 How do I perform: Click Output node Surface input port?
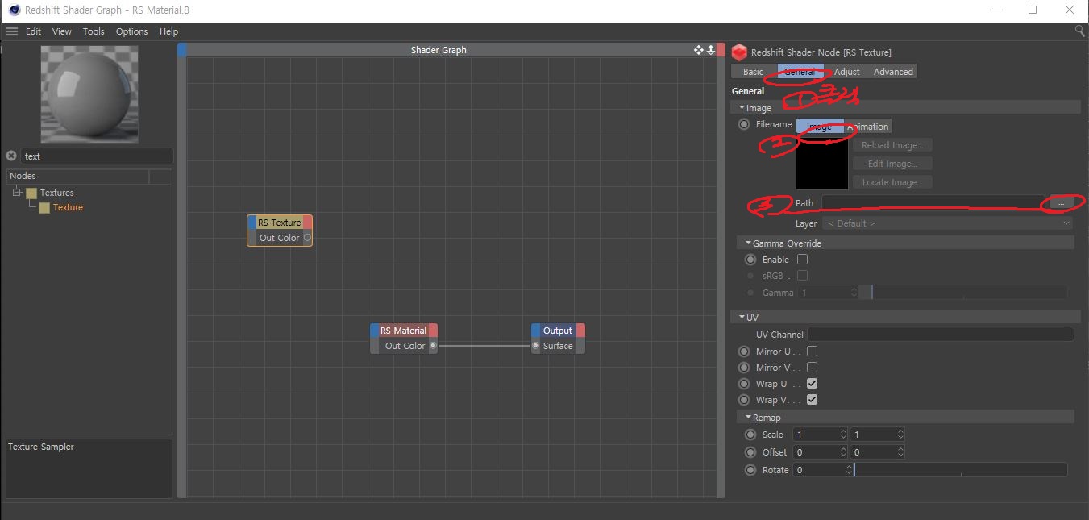tap(536, 346)
